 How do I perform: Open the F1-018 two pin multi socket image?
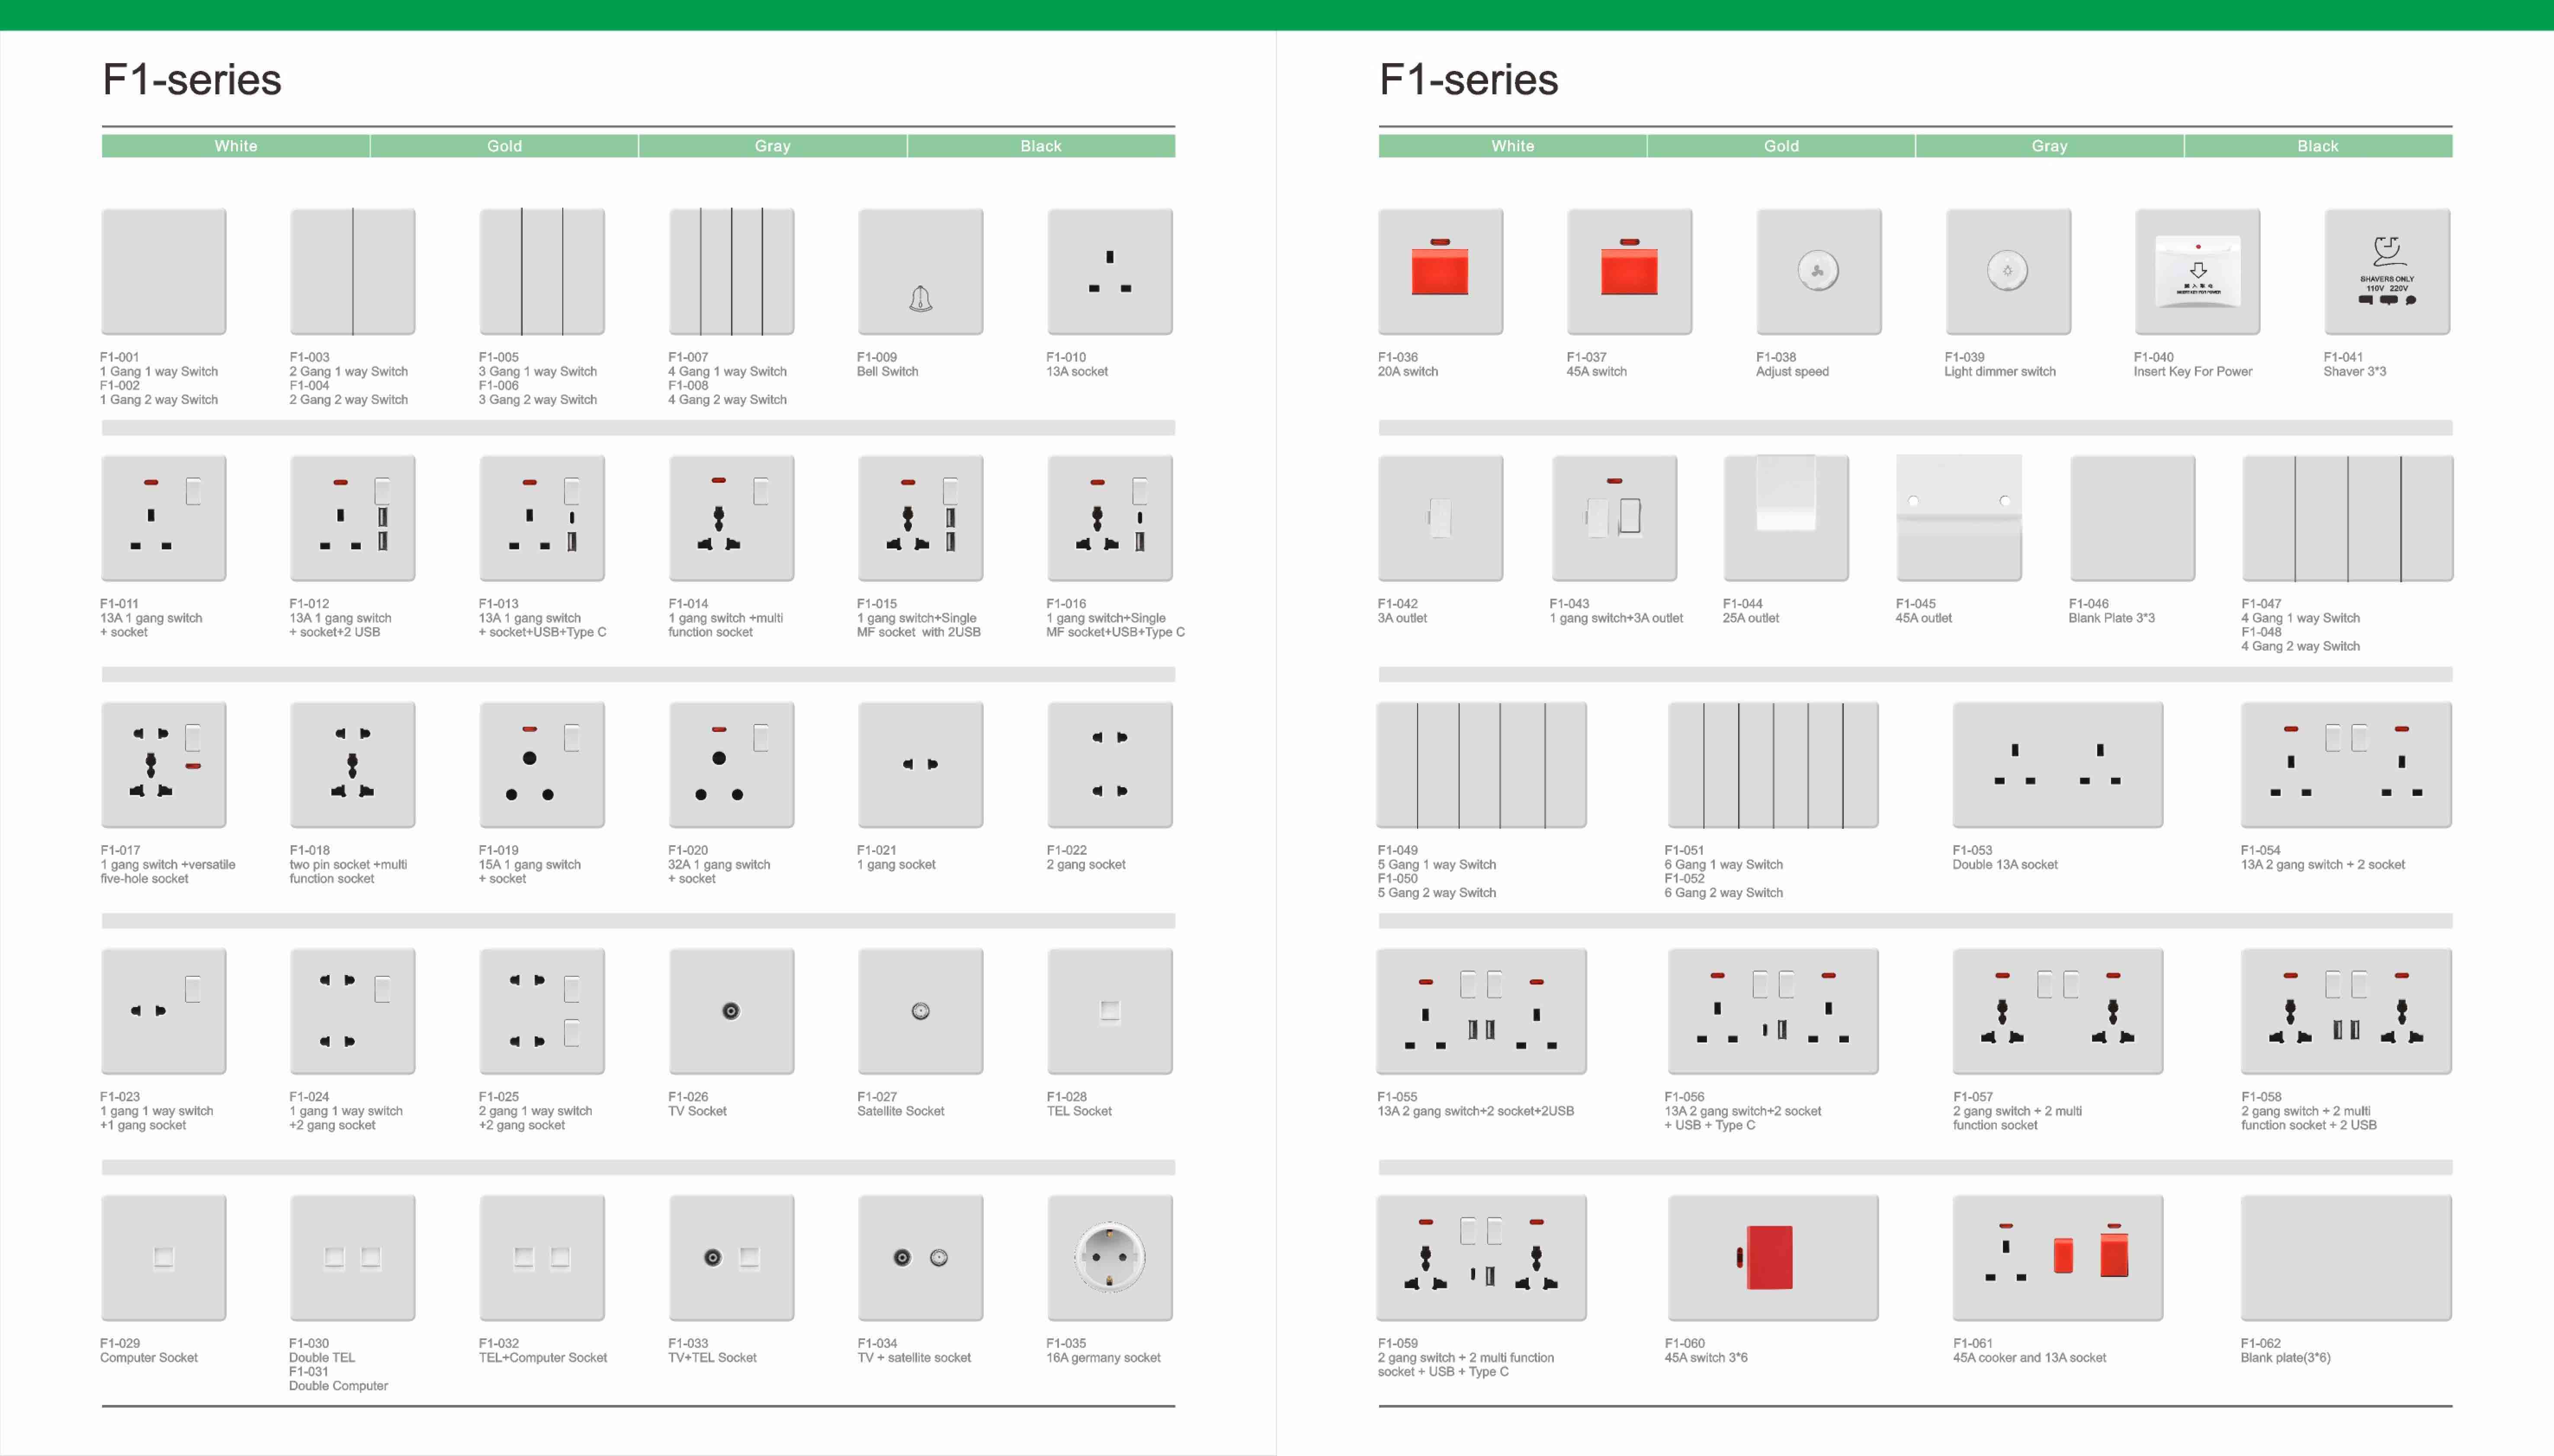pyautogui.click(x=352, y=765)
